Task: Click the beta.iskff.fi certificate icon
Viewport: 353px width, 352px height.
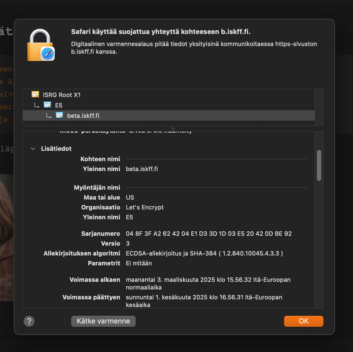Action: [x=59, y=115]
